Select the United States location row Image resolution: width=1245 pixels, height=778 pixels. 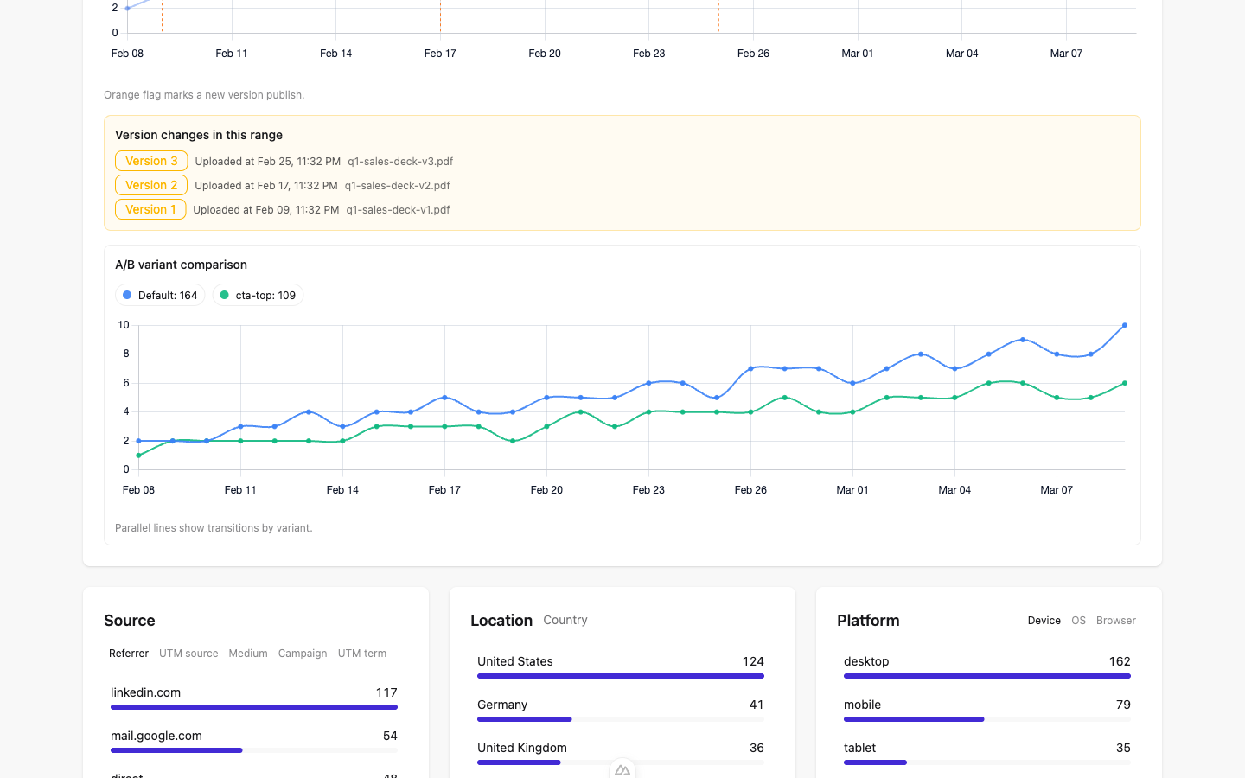click(x=621, y=662)
